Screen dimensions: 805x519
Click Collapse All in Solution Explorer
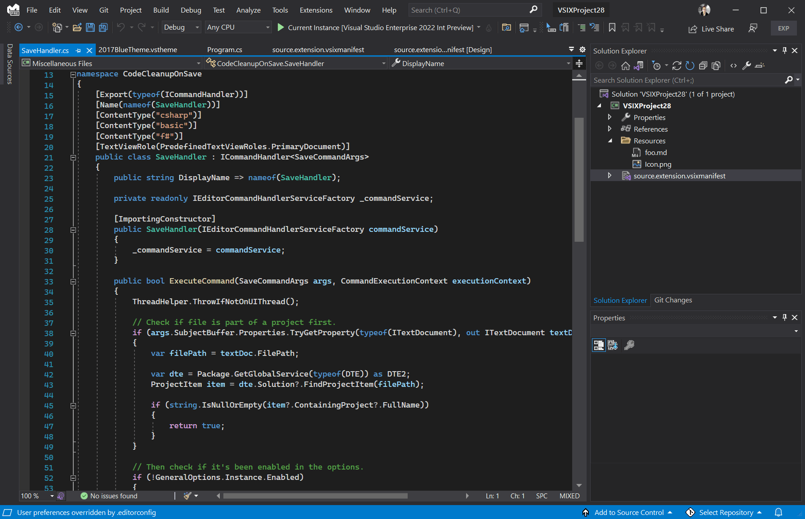(703, 66)
